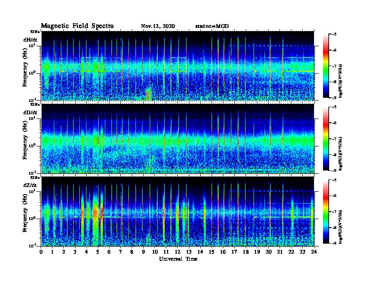This screenshot has height=289, width=374.
Task: Click the dH/dt panel color bar
Action: click(326, 66)
